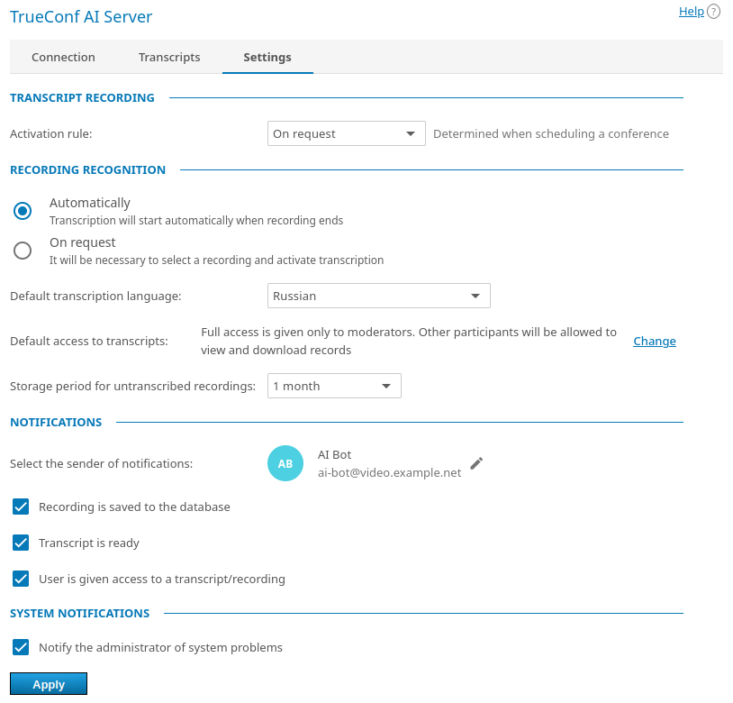The width and height of the screenshot is (733, 703).
Task: Click the AB avatar of AI Bot
Action: (285, 463)
